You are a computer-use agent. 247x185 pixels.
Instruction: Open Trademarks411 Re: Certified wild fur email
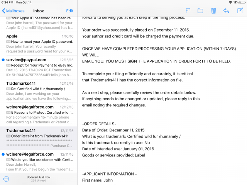pyautogui.click(x=39, y=90)
